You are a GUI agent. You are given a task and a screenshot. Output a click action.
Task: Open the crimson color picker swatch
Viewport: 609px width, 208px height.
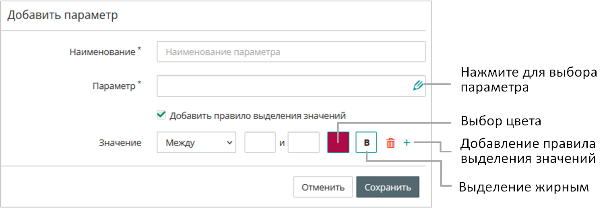click(338, 142)
